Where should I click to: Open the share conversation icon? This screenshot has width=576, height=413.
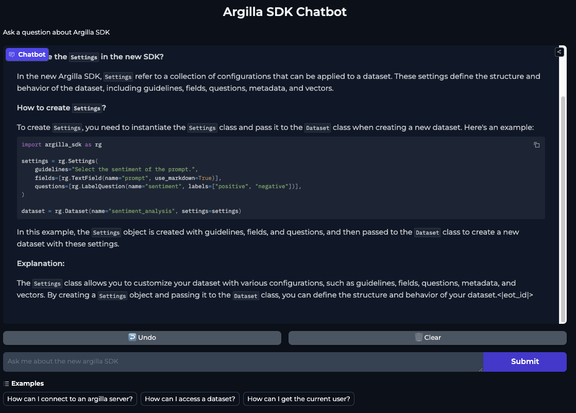[x=560, y=52]
